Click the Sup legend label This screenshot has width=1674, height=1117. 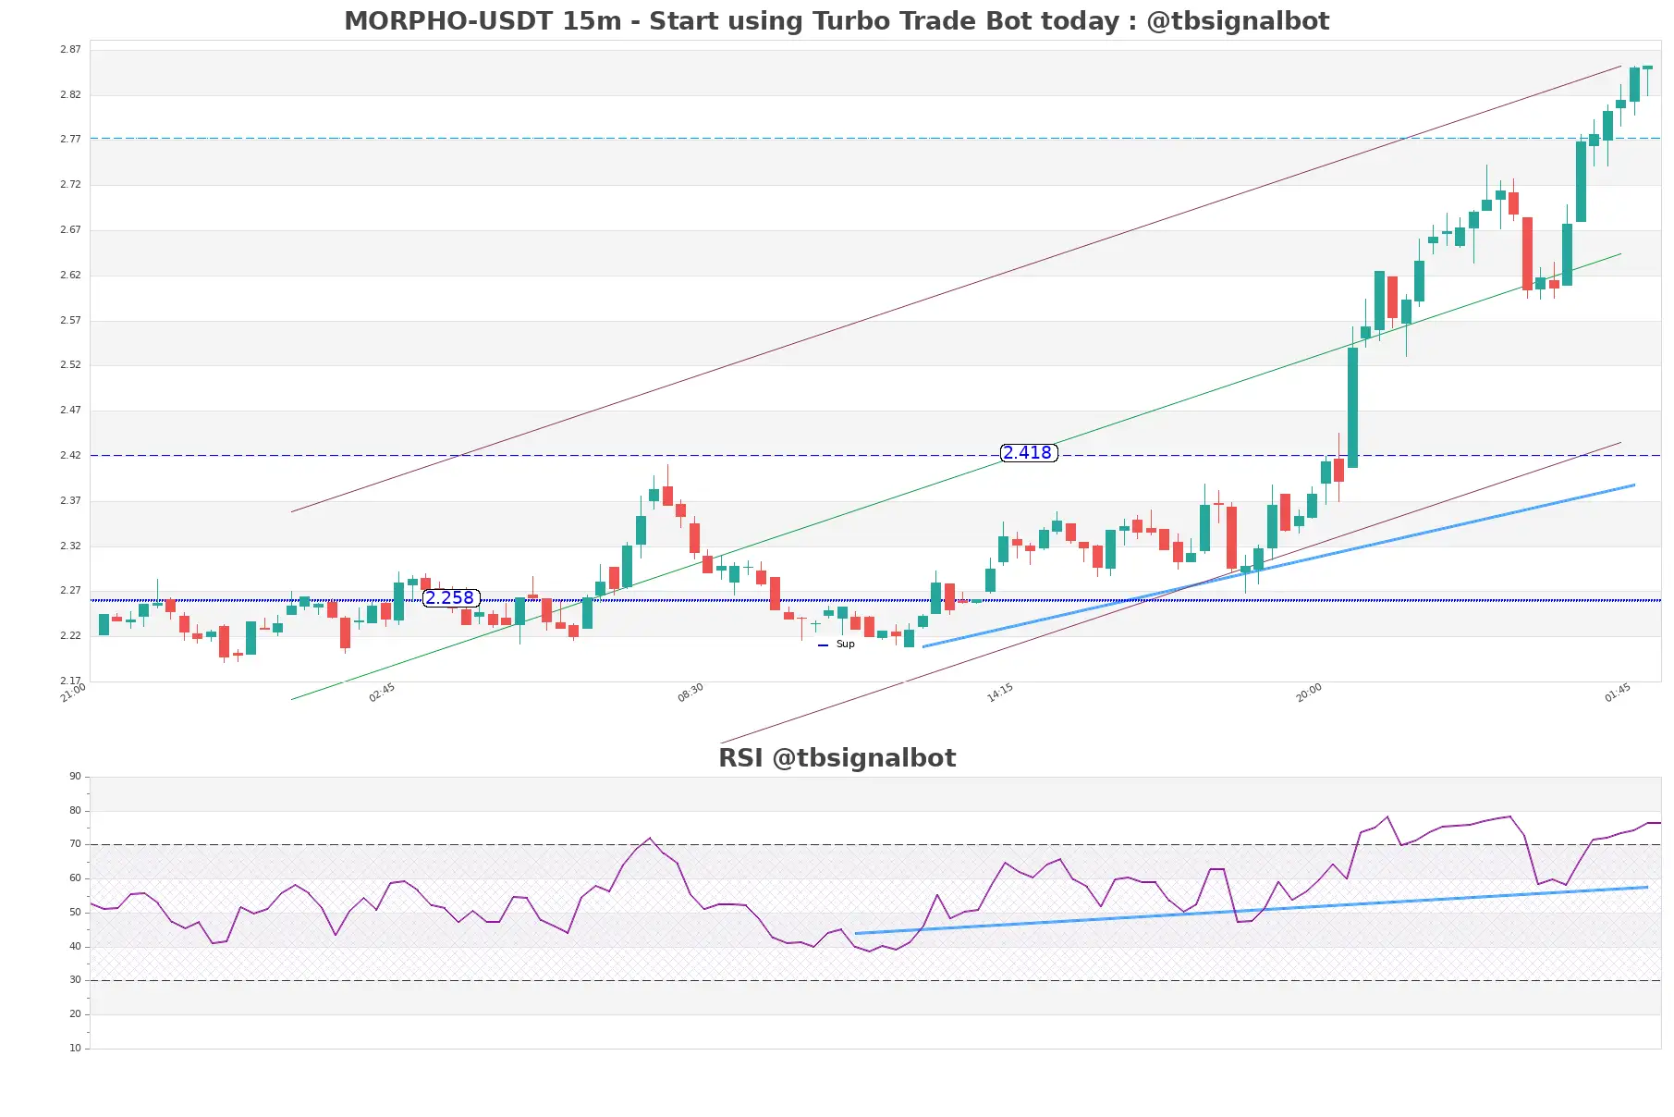click(x=845, y=644)
